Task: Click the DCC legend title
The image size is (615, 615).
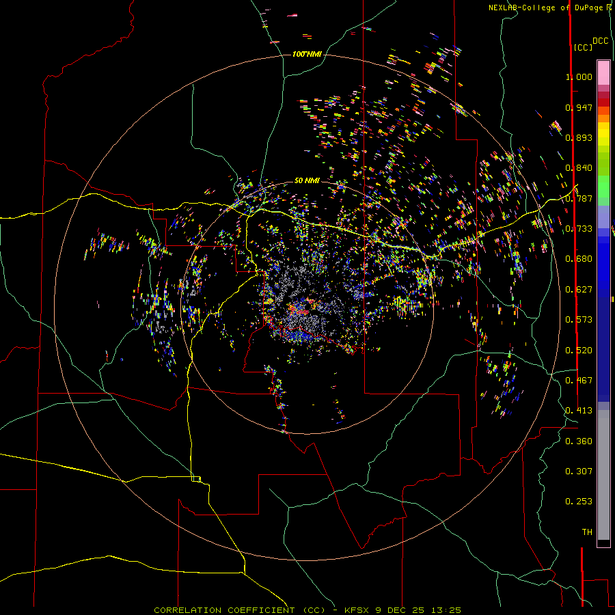Action: click(x=601, y=41)
